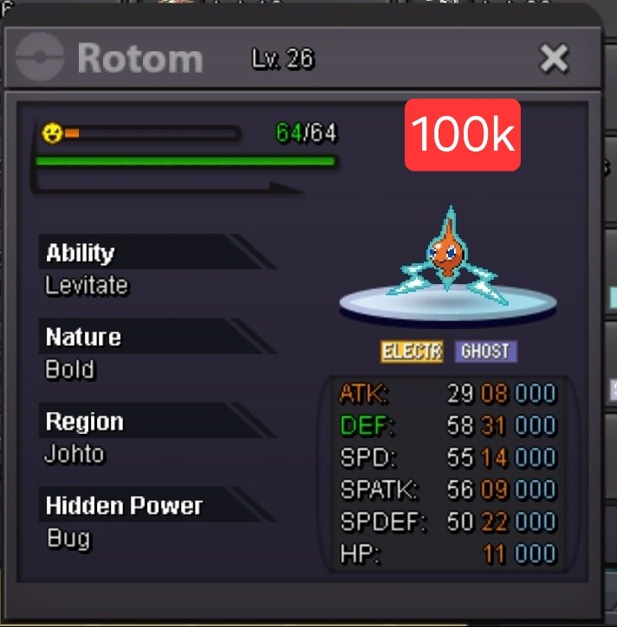Click the Rotom name title
This screenshot has height=627, width=617.
coord(140,59)
